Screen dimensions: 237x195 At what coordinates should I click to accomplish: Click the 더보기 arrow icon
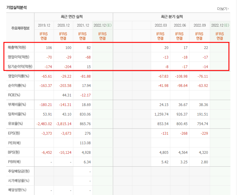coord(228,9)
